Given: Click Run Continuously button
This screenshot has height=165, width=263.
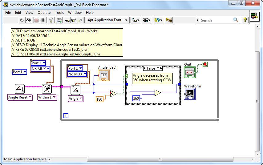Looking at the screenshot, I should point(29,20).
